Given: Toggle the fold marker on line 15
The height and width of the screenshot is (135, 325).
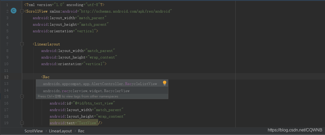Looking at the screenshot, I should tap(22, 97).
